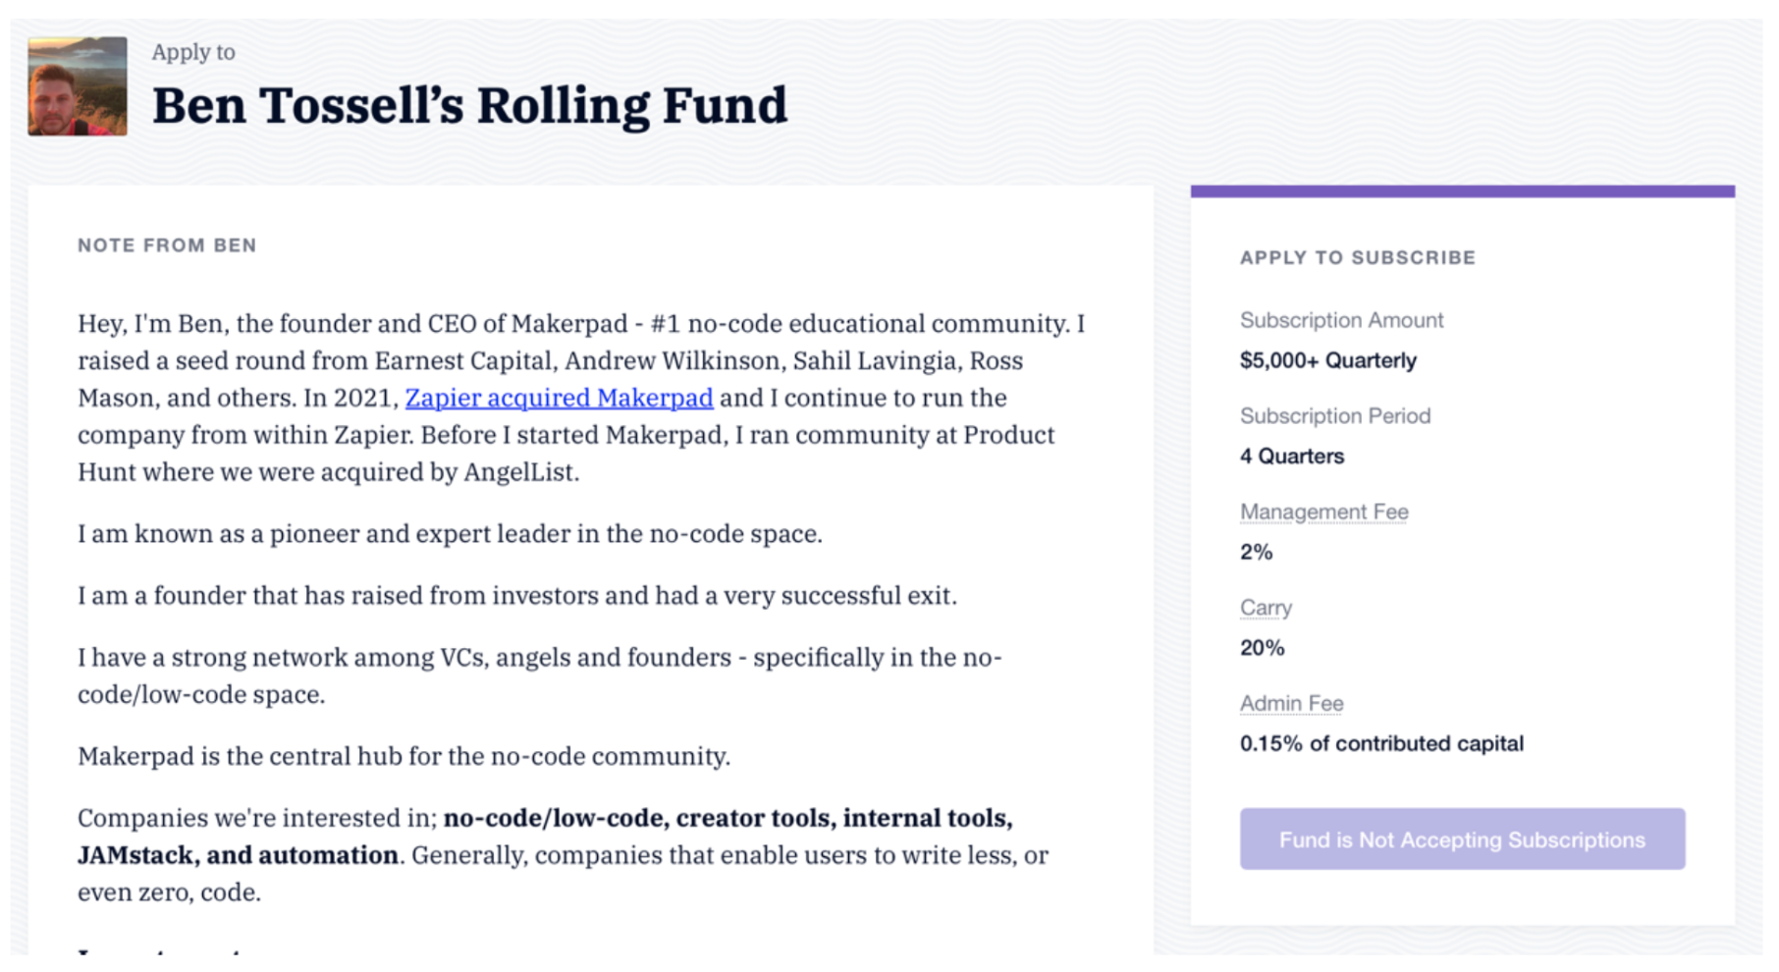Click the pioneer and expert leader sentence
Screen dimensions: 1779x972
(x=450, y=534)
